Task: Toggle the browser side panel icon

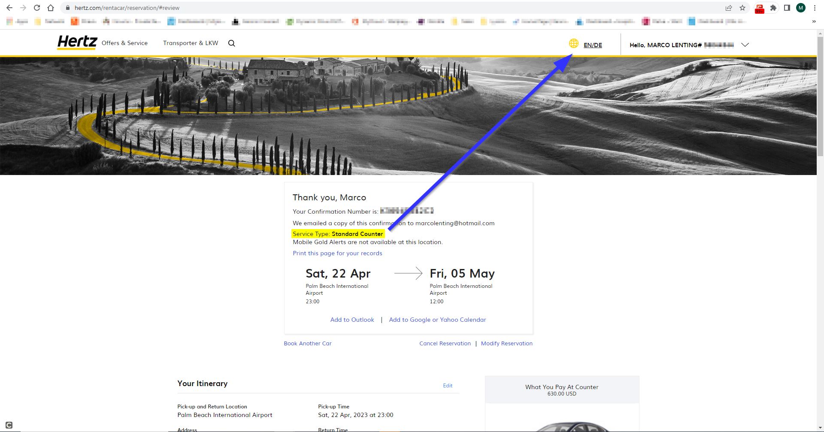Action: (787, 8)
